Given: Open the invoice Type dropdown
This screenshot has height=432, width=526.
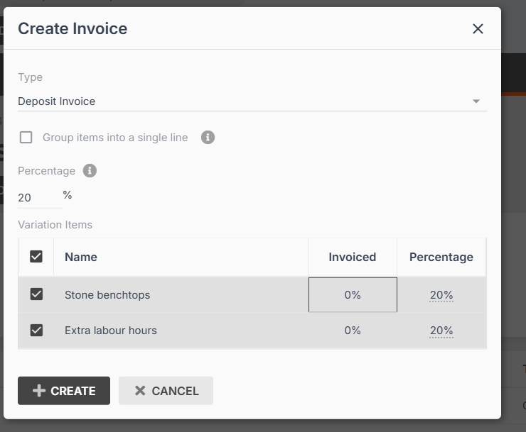Looking at the screenshot, I should coord(476,101).
